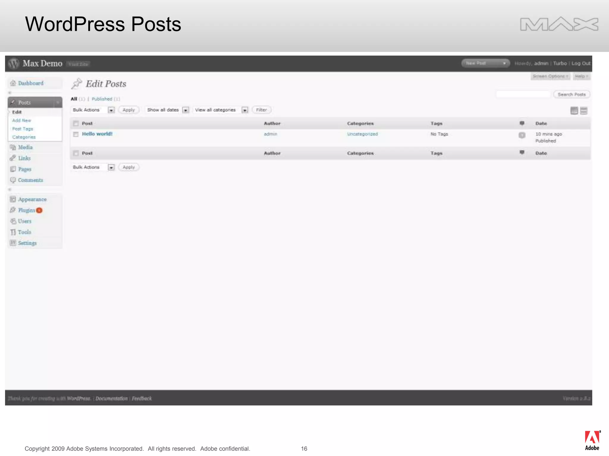This screenshot has width=609, height=456.
Task: Click the Tools icon in sidebar
Action: [x=13, y=232]
